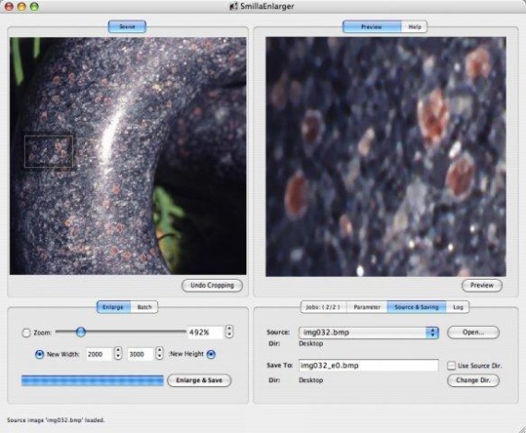Click the Change Dir. button
The image size is (526, 433).
coord(473,380)
